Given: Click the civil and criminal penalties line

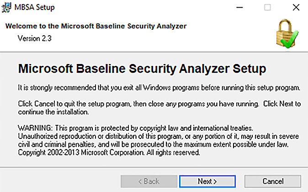Looking at the screenshot, I should pyautogui.click(x=153, y=144).
